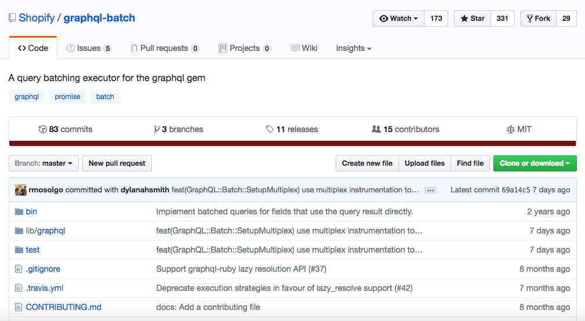
Task: Open the Pull requests tab
Action: pos(165,48)
